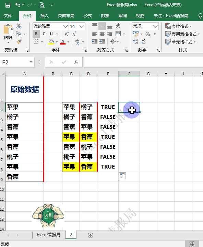
Task: Toggle the Underline button
Action: pyautogui.click(x=51, y=34)
